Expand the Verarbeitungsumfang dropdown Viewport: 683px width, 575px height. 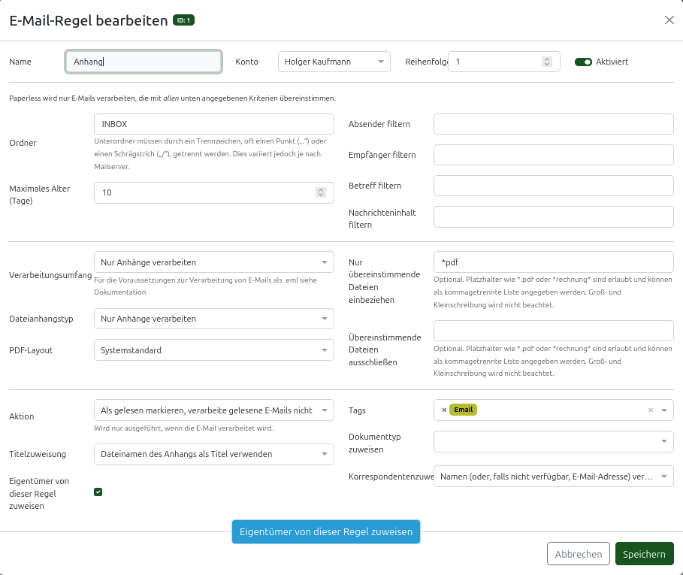(x=213, y=262)
